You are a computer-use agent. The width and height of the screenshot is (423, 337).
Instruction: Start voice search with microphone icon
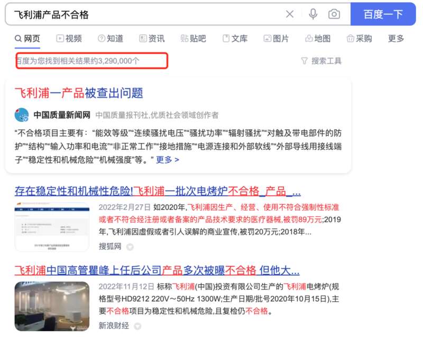point(313,14)
